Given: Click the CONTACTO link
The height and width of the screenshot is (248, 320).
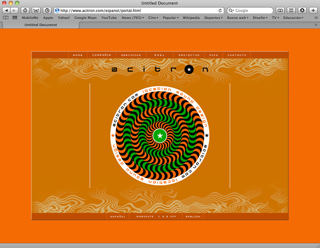Looking at the screenshot, I should [x=237, y=55].
